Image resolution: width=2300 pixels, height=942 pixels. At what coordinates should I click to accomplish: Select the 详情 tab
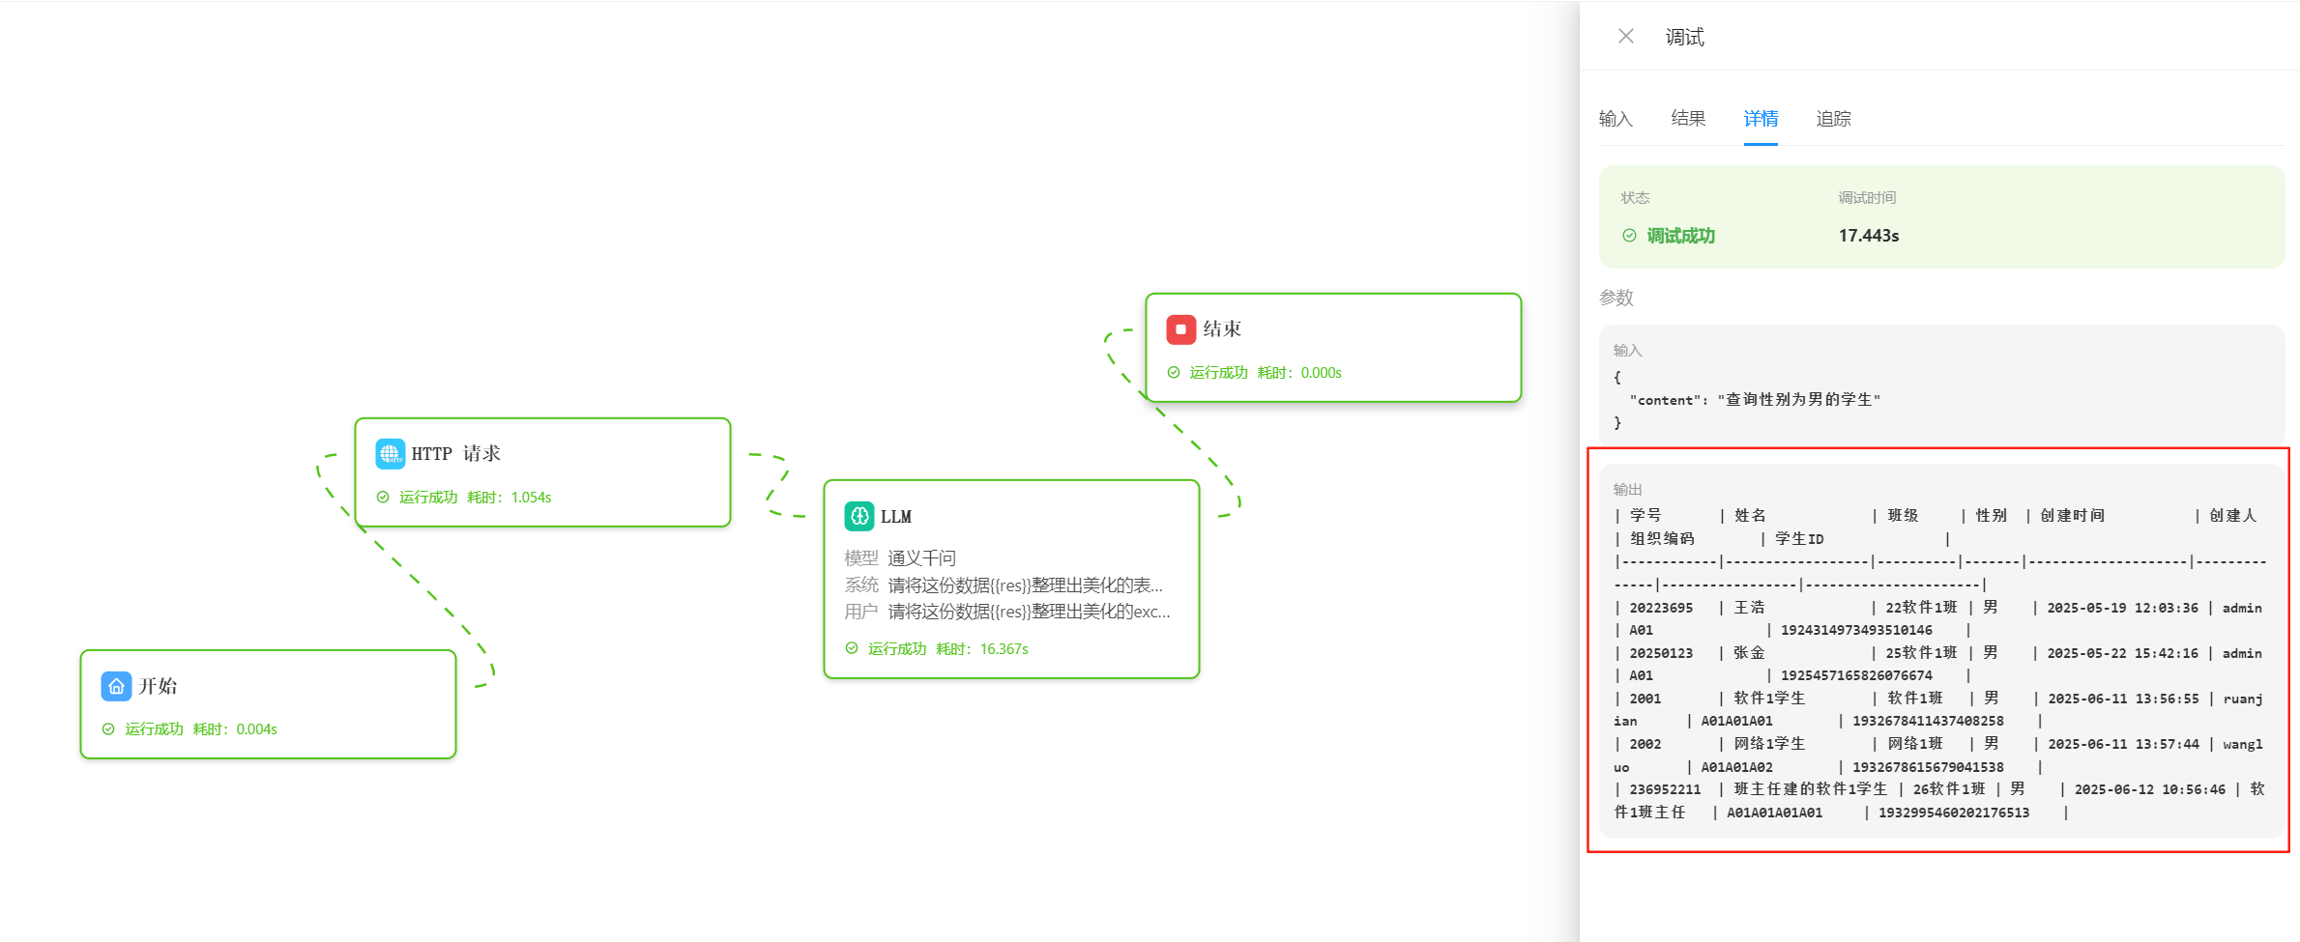(x=1761, y=118)
